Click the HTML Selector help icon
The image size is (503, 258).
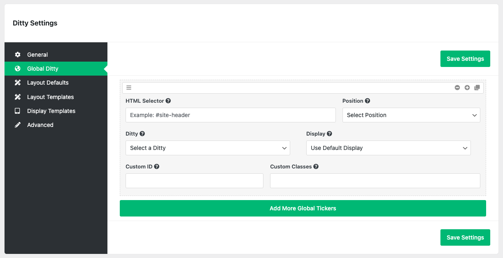coord(168,101)
